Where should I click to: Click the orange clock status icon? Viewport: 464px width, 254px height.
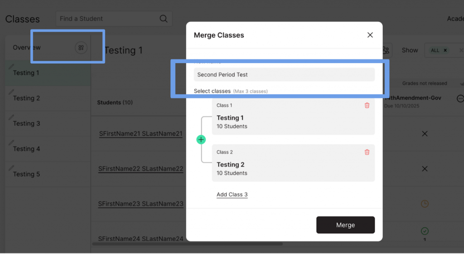(425, 204)
